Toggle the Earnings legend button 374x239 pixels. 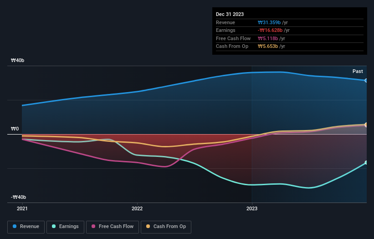[65, 227]
